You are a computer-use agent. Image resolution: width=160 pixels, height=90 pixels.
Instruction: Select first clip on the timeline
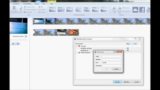pyautogui.click(x=39, y=21)
